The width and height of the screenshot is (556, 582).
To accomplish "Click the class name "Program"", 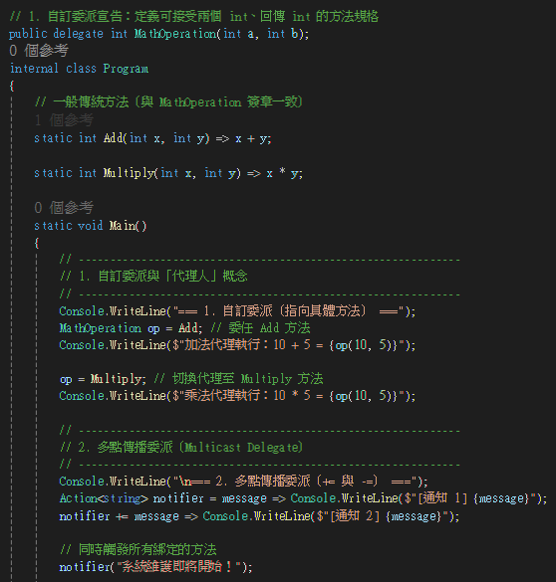I will tap(126, 69).
